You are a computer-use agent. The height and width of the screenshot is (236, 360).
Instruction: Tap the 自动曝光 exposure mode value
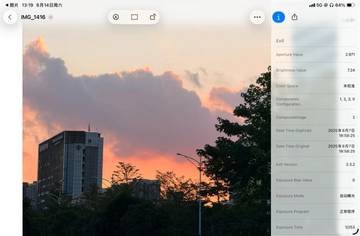[347, 196]
